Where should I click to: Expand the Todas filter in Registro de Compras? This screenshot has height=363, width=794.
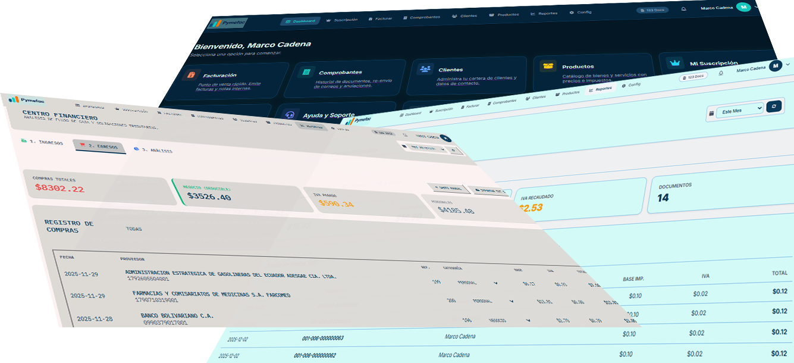(x=134, y=228)
